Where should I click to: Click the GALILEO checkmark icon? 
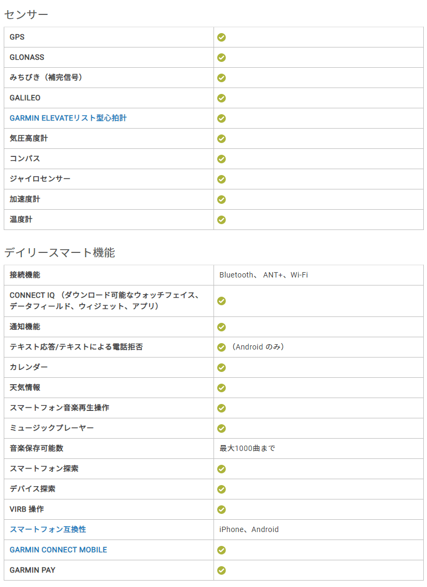[x=222, y=98]
